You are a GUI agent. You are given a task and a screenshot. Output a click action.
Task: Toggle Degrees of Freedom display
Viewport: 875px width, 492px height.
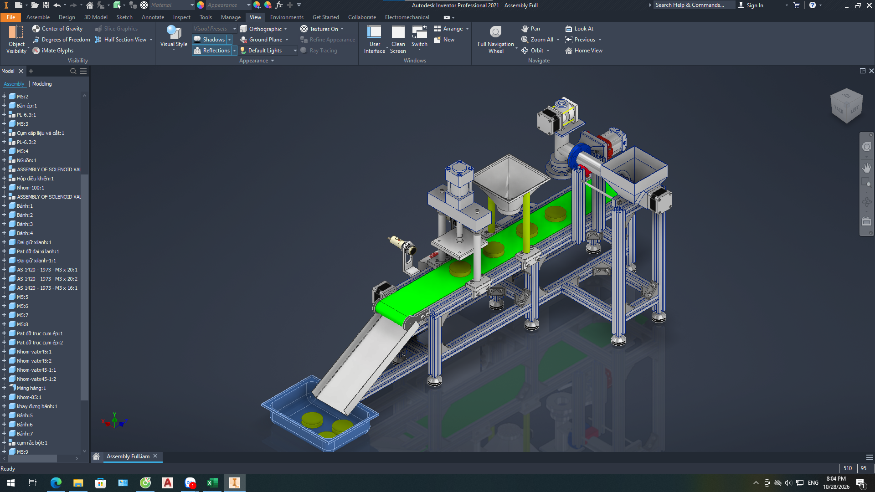(61, 40)
